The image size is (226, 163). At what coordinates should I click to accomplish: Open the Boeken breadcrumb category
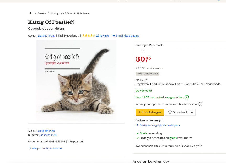click(x=42, y=13)
